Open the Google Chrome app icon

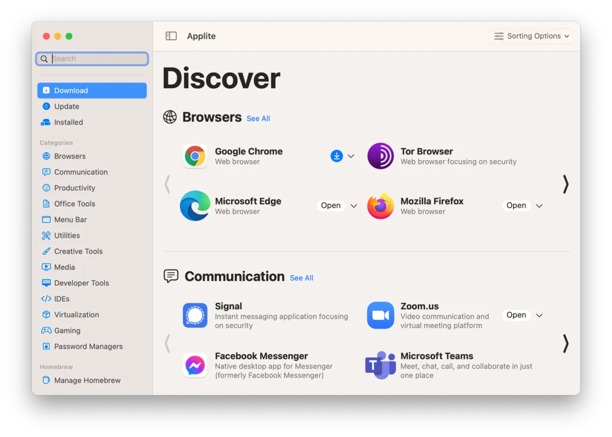point(195,156)
